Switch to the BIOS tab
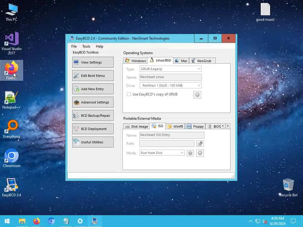Viewport: 303px width, 227px height. [214, 127]
